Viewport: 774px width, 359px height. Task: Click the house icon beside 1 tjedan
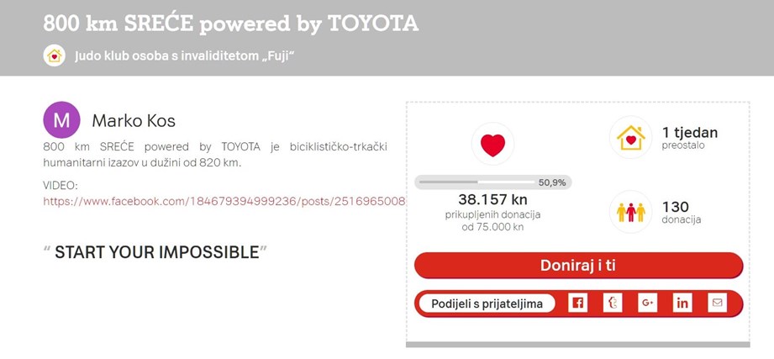[x=630, y=137]
